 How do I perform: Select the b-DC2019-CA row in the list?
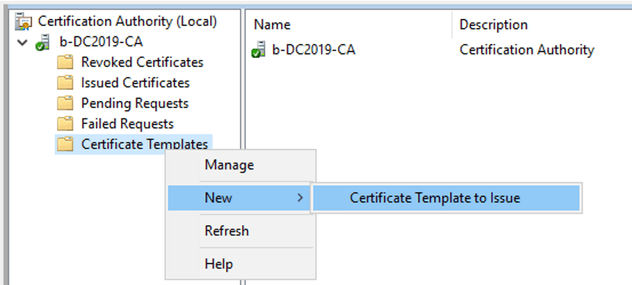coord(439,50)
